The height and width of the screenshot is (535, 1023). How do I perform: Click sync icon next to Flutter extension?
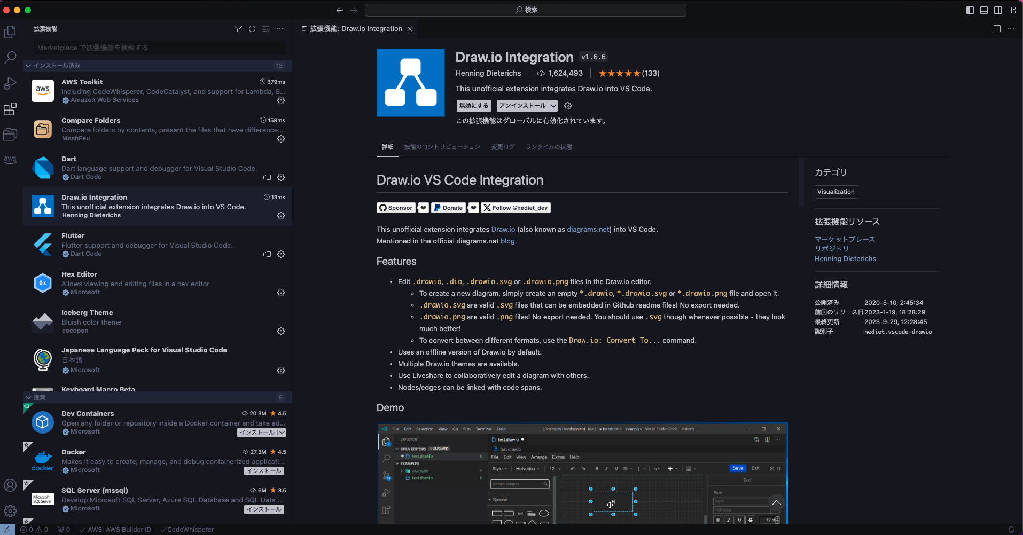[267, 254]
